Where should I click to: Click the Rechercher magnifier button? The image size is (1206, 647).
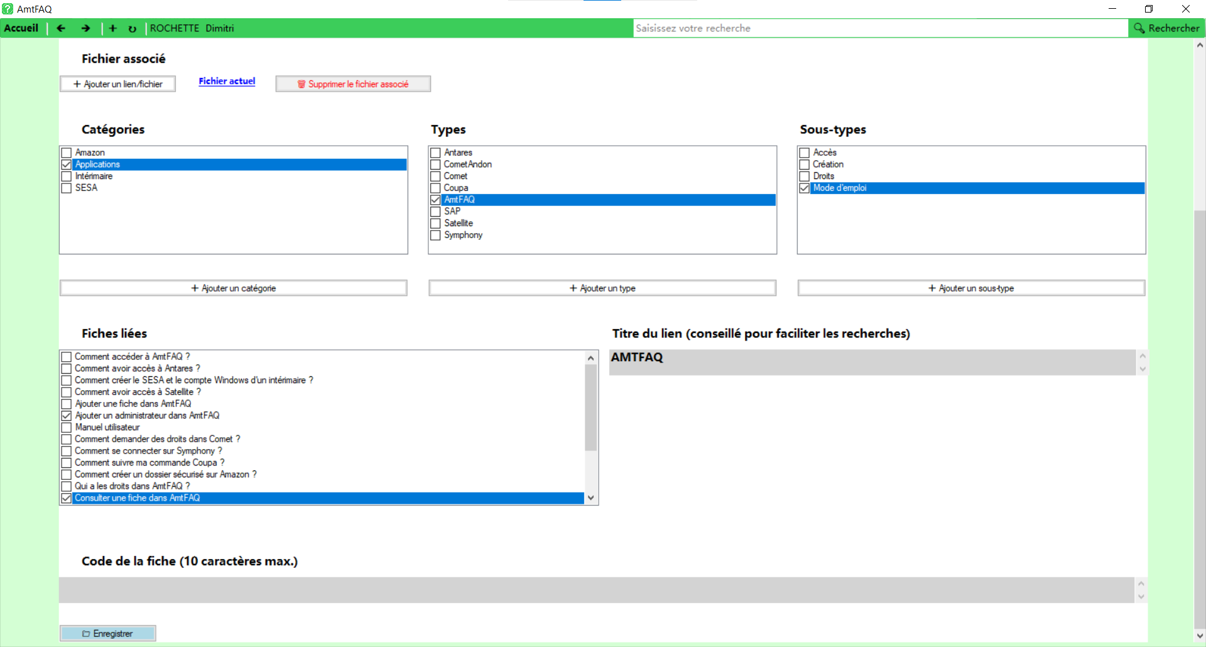[x=1166, y=28]
